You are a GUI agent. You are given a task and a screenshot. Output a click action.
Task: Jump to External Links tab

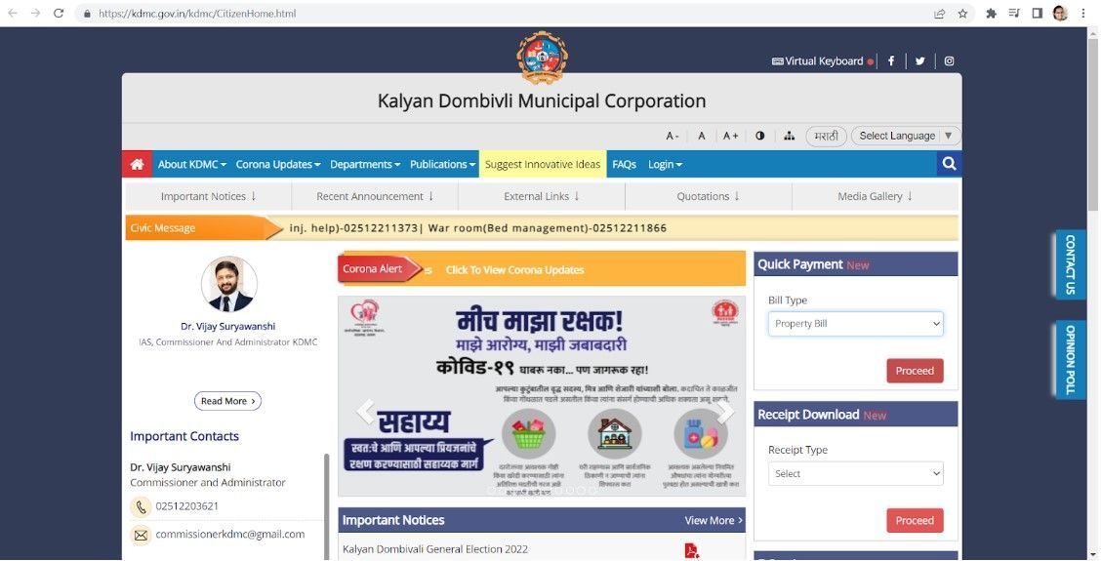click(x=542, y=197)
